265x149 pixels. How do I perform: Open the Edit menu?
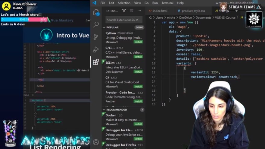[111, 3]
